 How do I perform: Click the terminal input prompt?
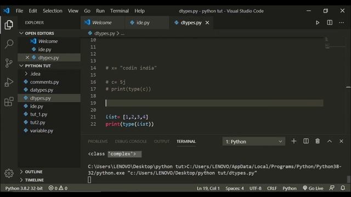[x=89, y=179]
